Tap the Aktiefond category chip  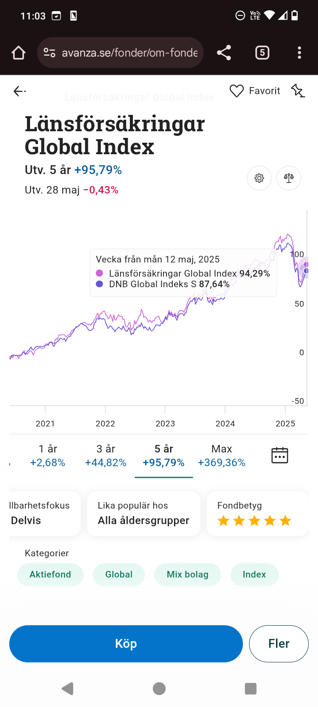50,574
